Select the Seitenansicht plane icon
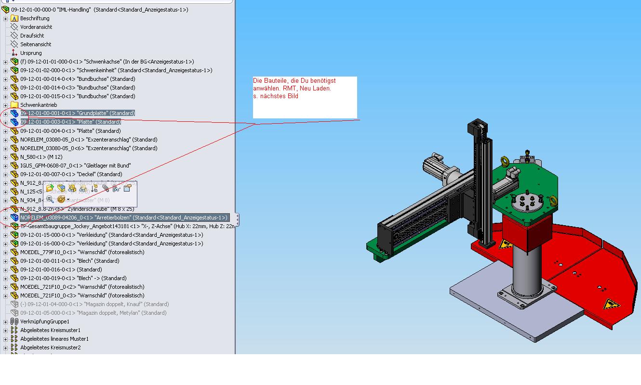The height and width of the screenshot is (385, 641). [x=14, y=44]
